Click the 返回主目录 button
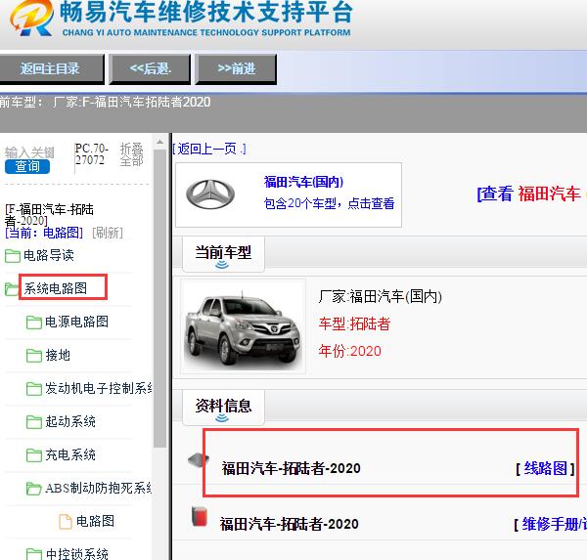Screen dimensions: 587x560 pos(51,68)
